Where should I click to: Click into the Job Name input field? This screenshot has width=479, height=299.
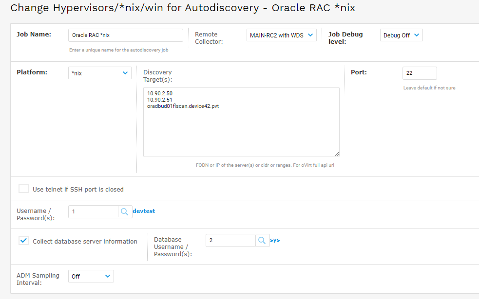pyautogui.click(x=126, y=35)
